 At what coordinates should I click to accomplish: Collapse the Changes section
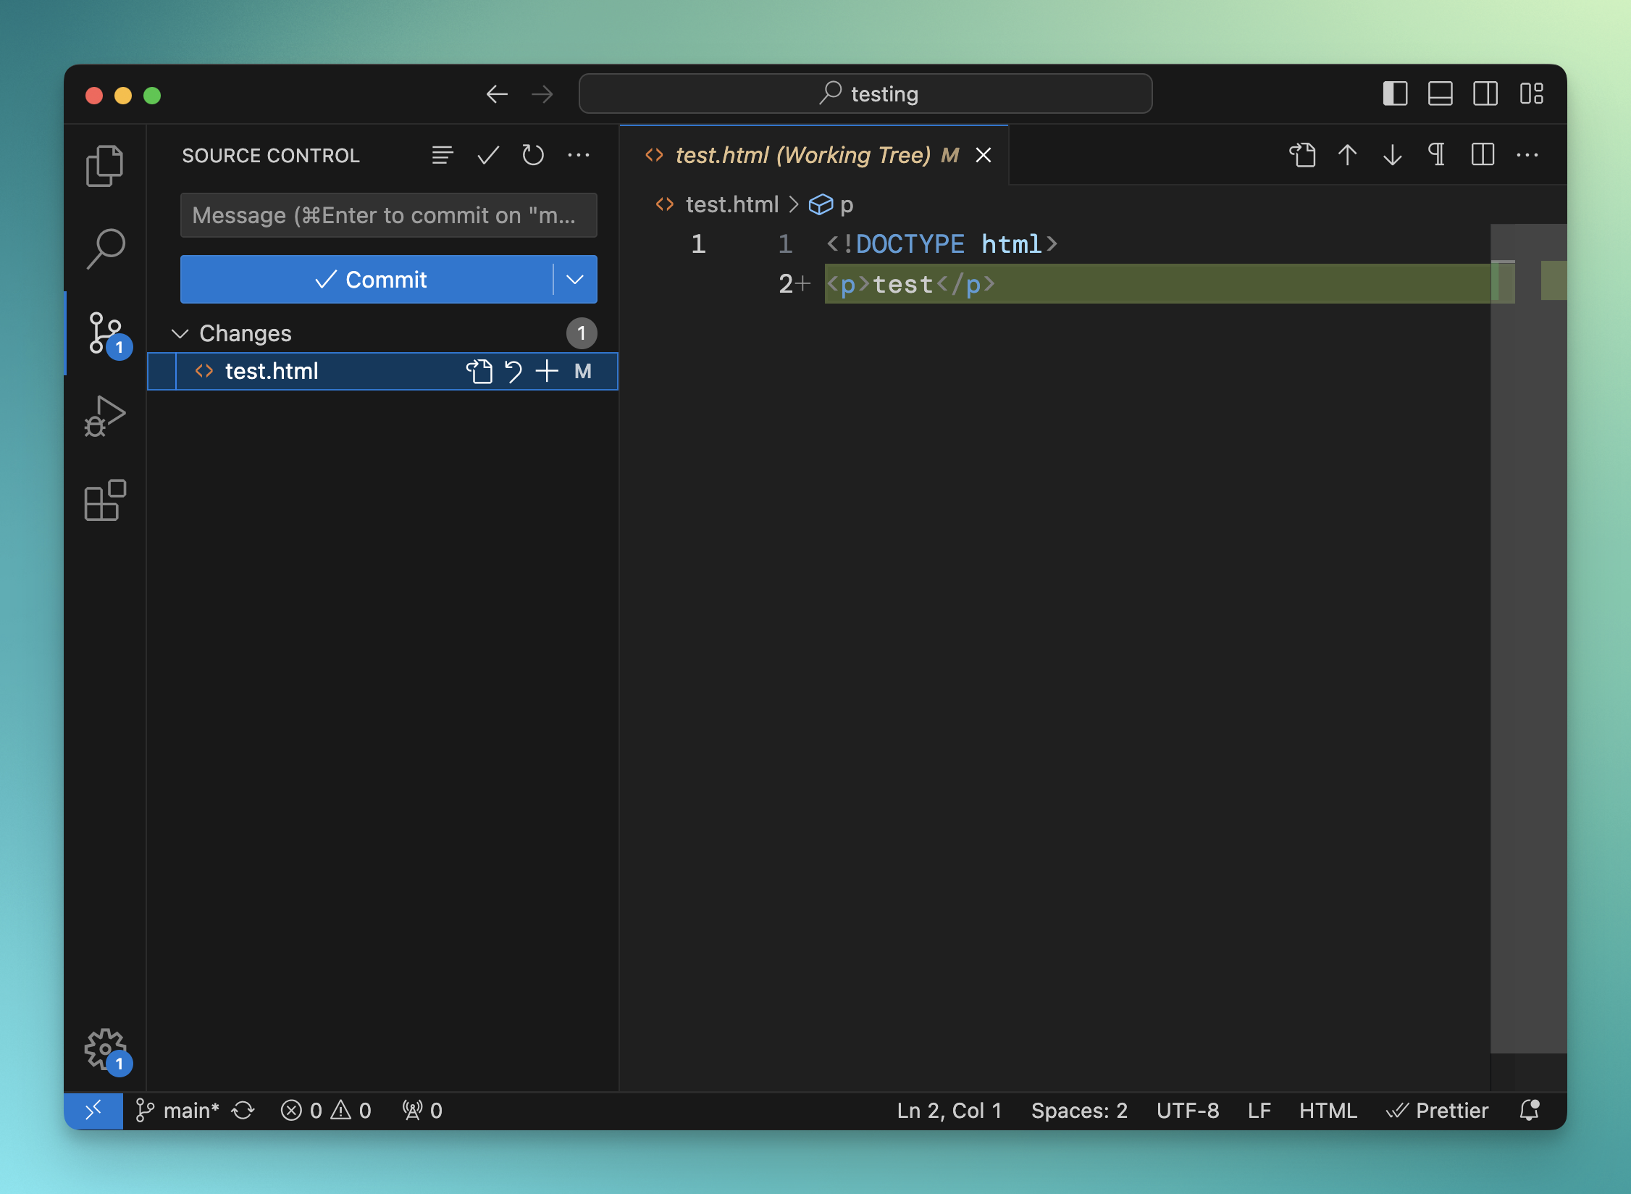(x=180, y=333)
